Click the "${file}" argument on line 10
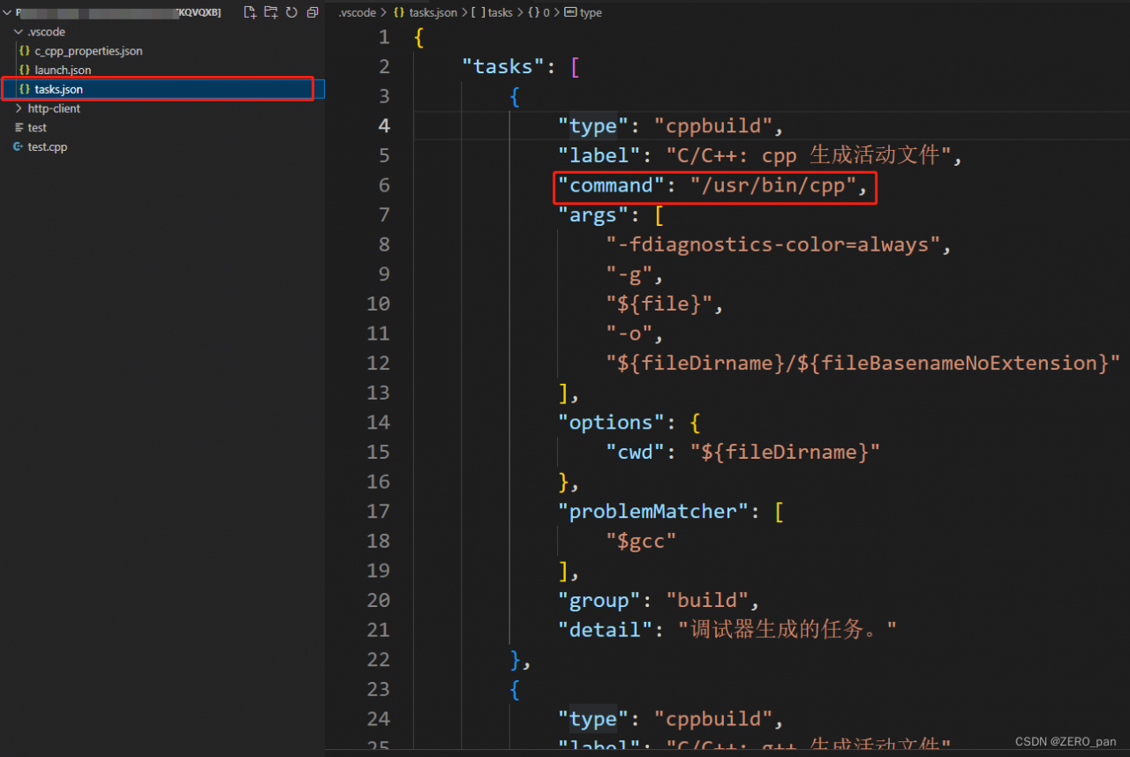Viewport: 1130px width, 757px height. tap(659, 304)
